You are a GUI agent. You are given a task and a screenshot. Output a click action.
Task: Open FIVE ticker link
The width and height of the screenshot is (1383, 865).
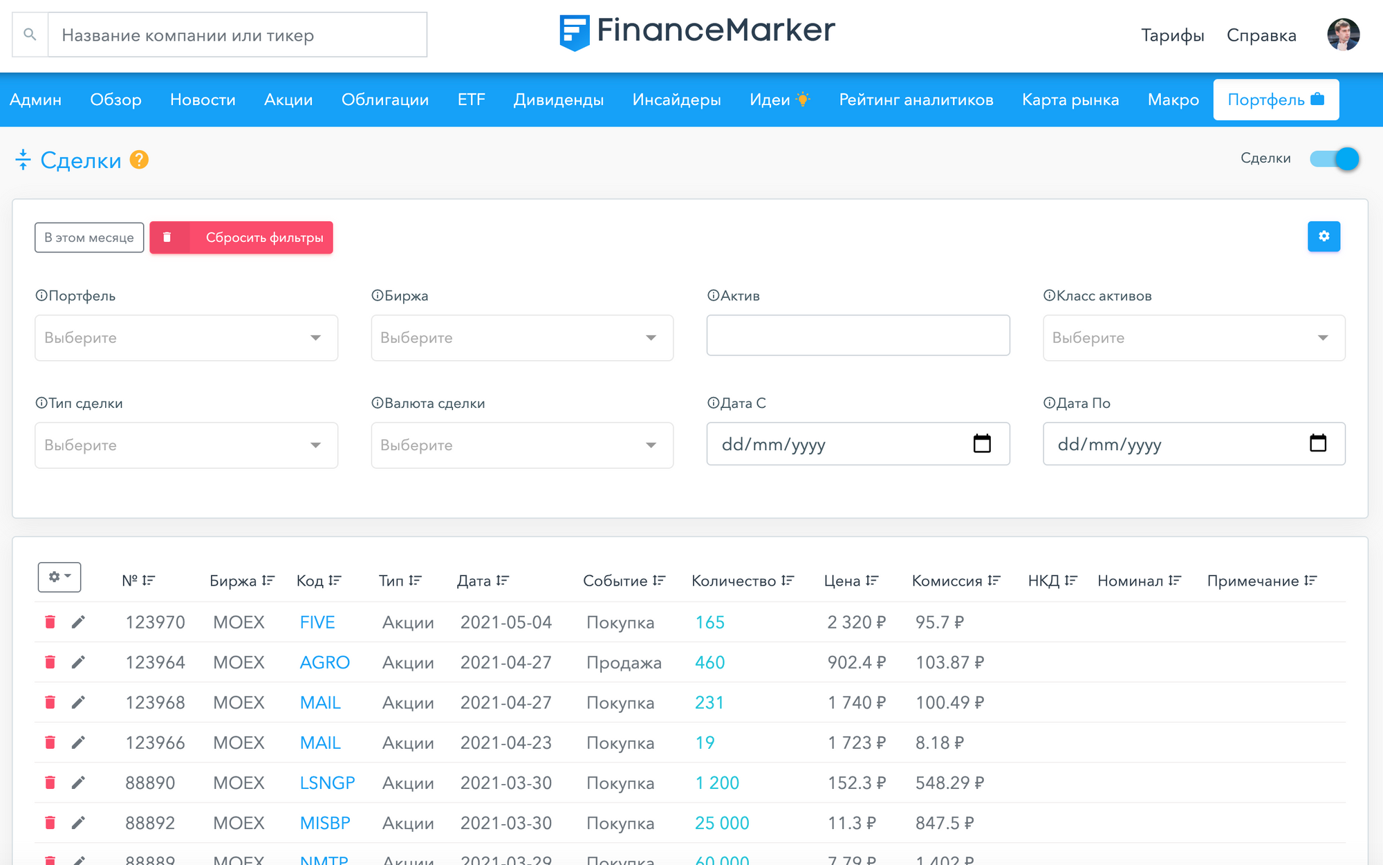pos(317,622)
